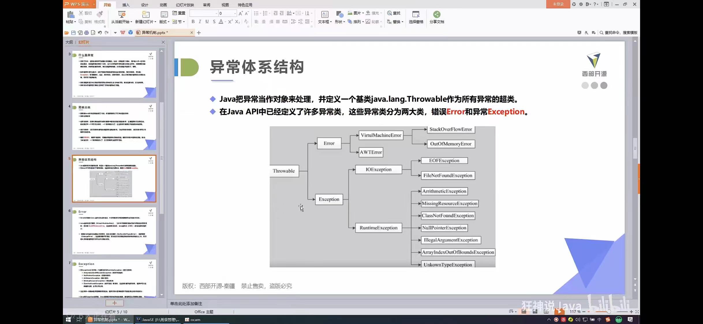Toggle italic formatting
This screenshot has height=324, width=703.
tap(200, 22)
